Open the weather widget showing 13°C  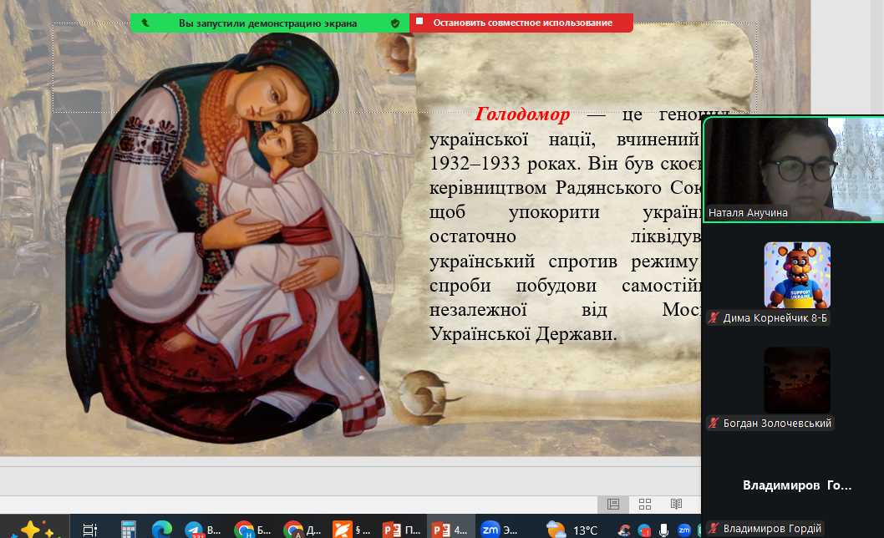pyautogui.click(x=573, y=530)
